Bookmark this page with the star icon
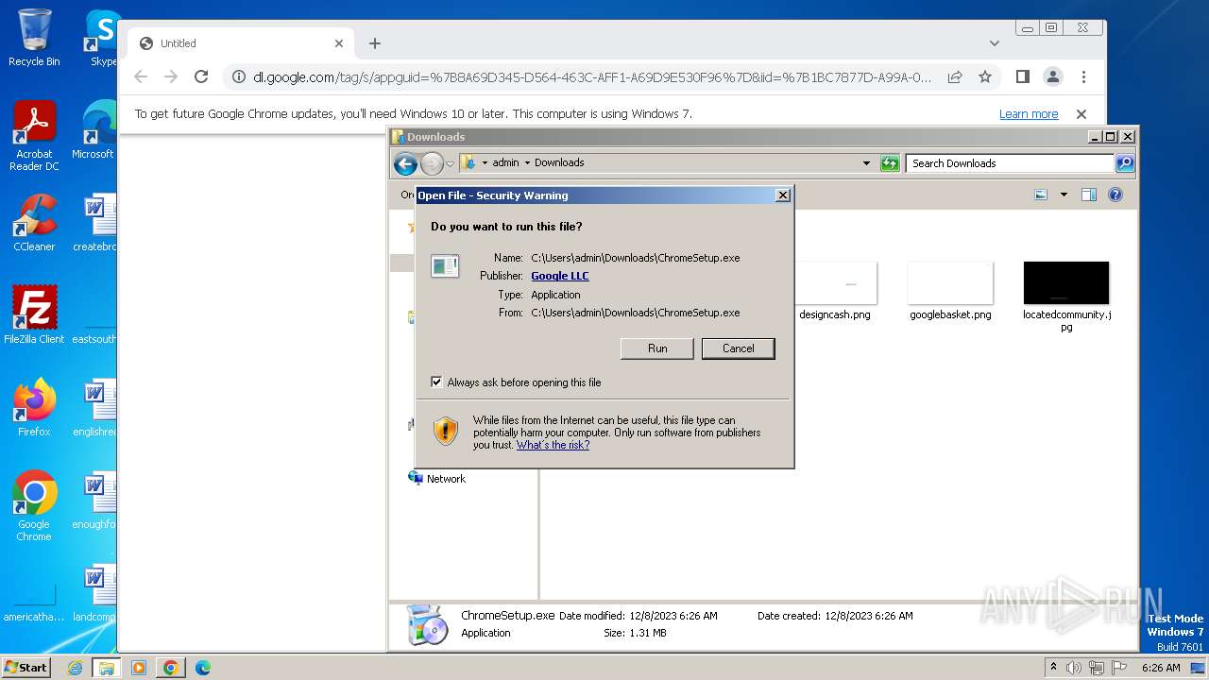This screenshot has height=680, width=1209. tap(985, 76)
